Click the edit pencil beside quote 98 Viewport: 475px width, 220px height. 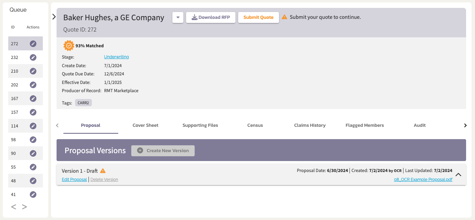(x=33, y=139)
